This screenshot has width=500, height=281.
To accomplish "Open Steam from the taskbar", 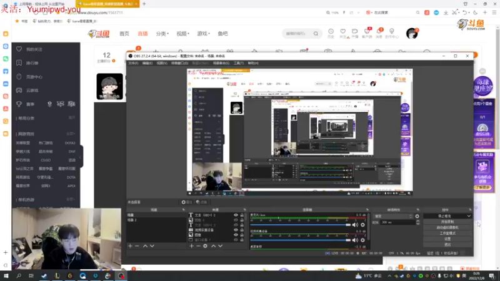I will pos(44,275).
